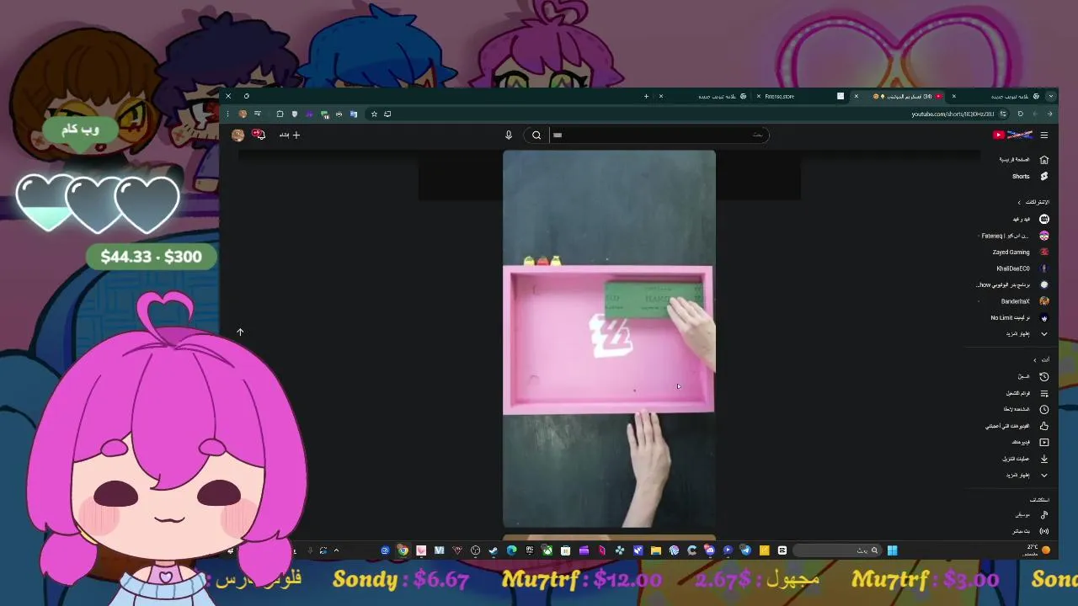The width and height of the screenshot is (1078, 606).
Task: Click the Windows taskbar search box
Action: (x=838, y=550)
